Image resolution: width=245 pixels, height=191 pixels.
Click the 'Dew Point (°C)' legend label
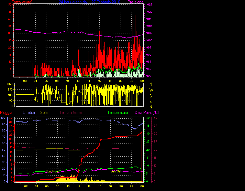[147, 113]
